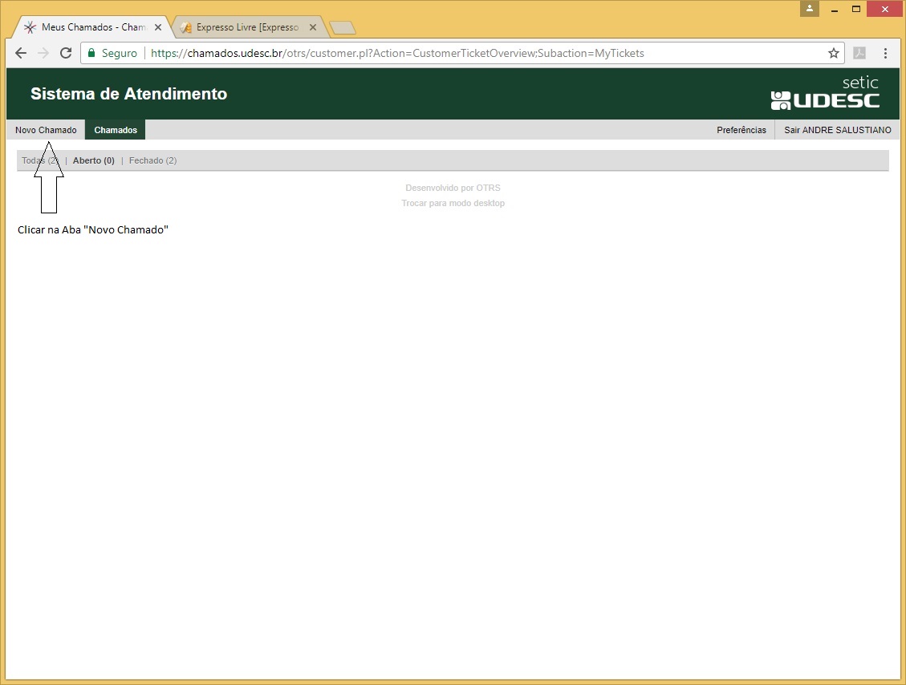Click the 'Desenvolvido por OTRS' footer link

[453, 188]
